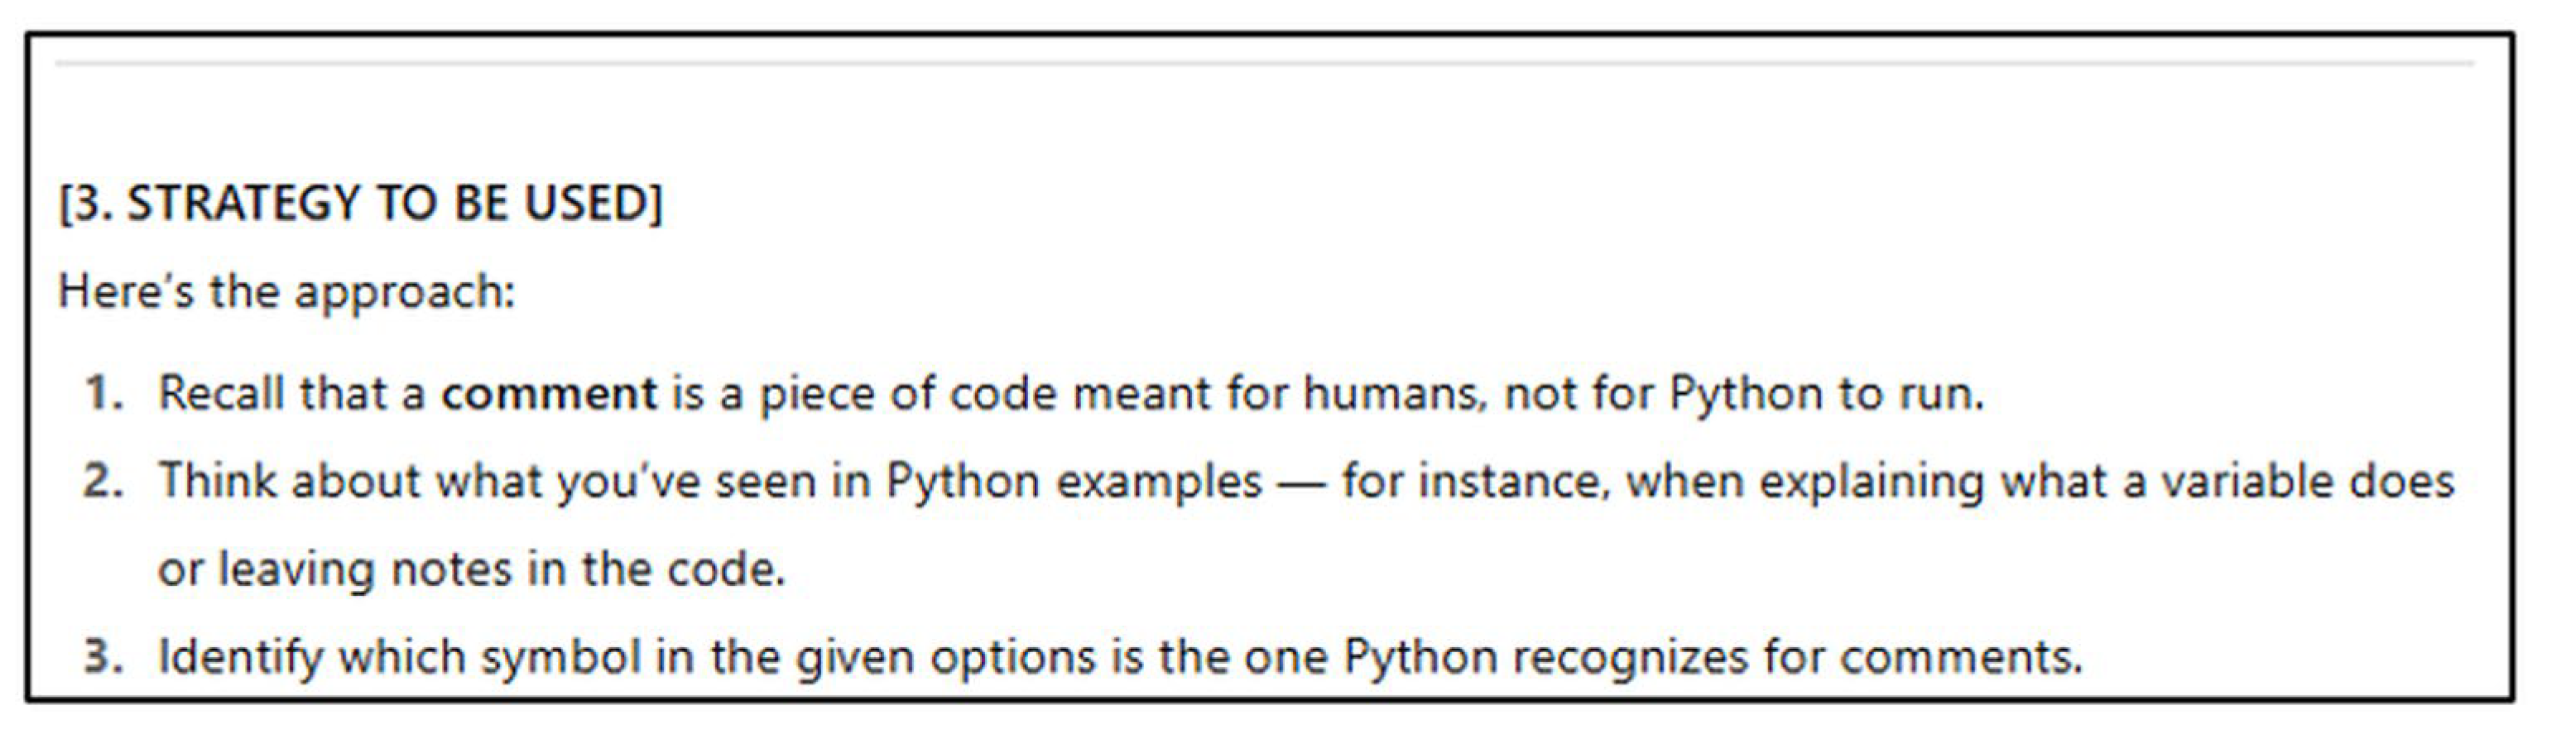Screen dimensions: 2576x744
Task: Click list number 3 marker
Action: [103, 658]
